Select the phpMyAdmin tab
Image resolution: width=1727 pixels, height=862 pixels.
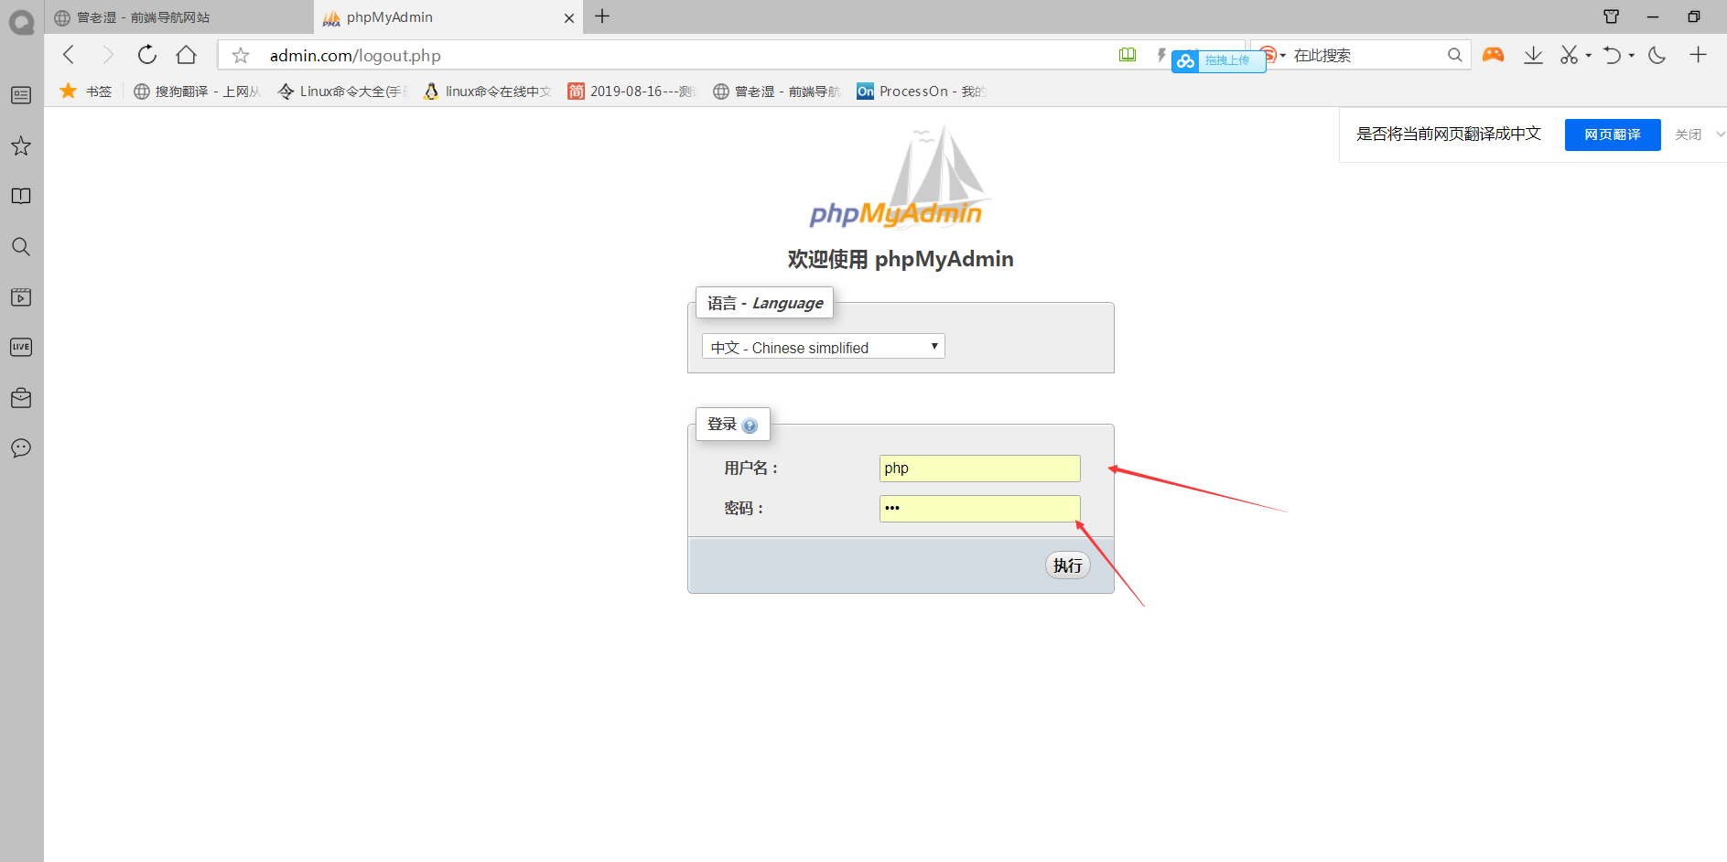coord(448,17)
